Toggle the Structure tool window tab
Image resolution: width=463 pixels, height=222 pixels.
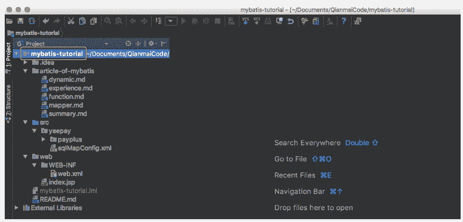(8, 104)
